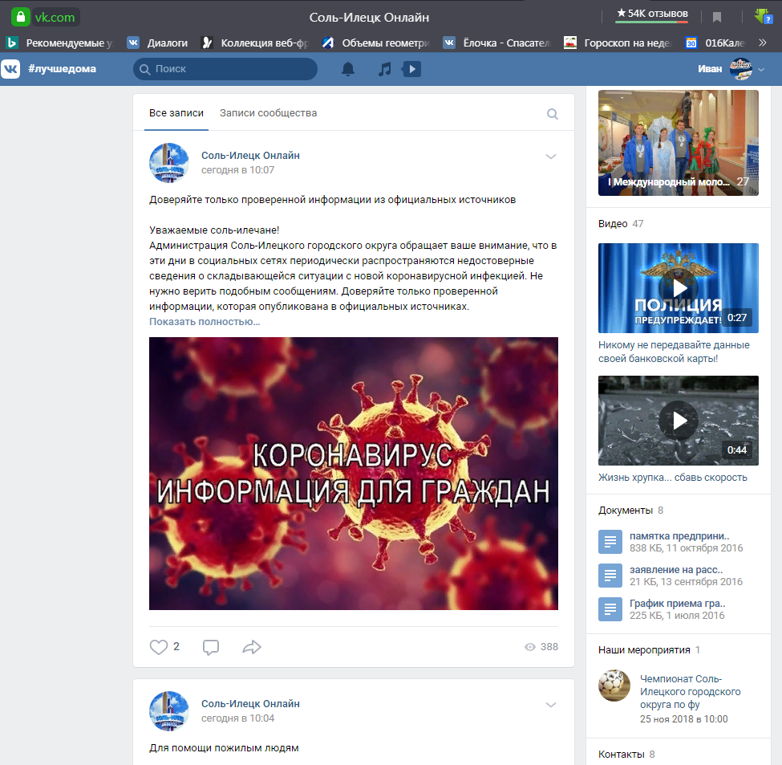Play the Полиция предупреждает video

(679, 287)
